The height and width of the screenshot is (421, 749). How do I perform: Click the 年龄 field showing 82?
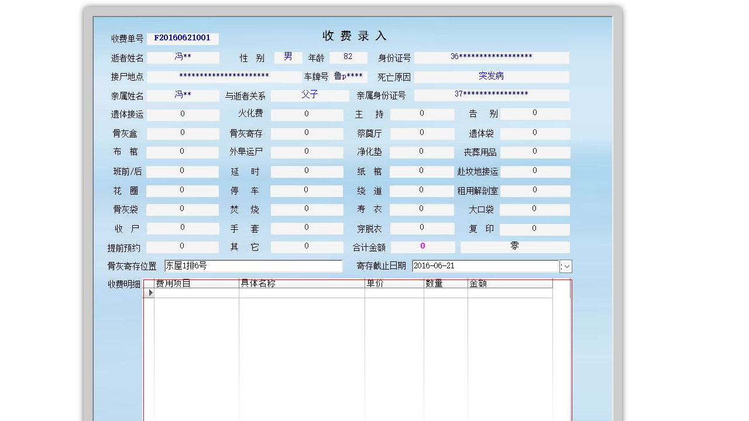pos(348,57)
